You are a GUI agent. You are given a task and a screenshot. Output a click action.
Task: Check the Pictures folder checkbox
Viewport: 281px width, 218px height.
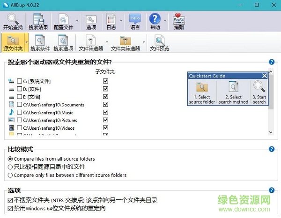tap(19, 120)
